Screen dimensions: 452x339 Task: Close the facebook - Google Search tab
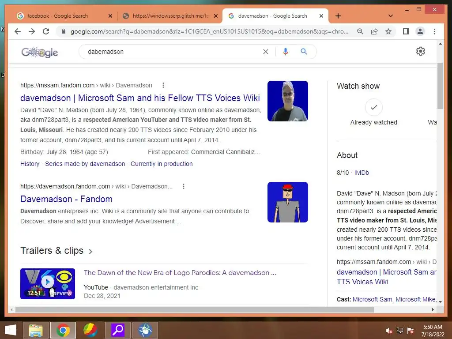coord(110,16)
